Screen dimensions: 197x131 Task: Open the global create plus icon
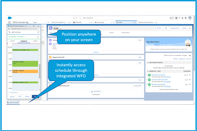coord(176,18)
